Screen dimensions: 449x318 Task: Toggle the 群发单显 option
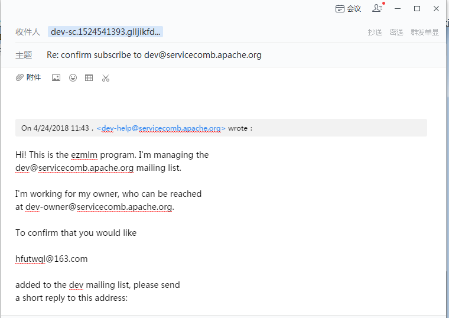[x=425, y=33]
